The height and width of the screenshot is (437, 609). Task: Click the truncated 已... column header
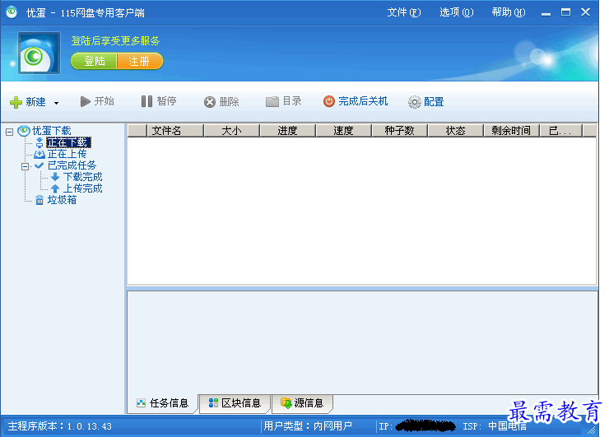560,131
